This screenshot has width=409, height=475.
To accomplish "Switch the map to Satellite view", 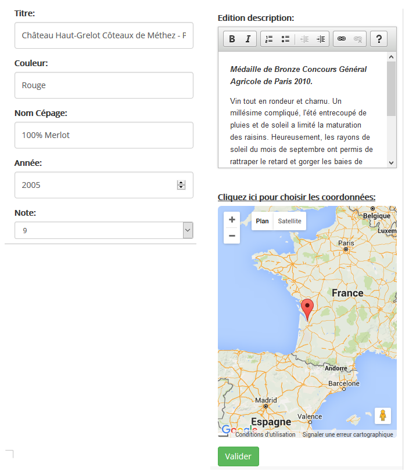I will click(289, 221).
